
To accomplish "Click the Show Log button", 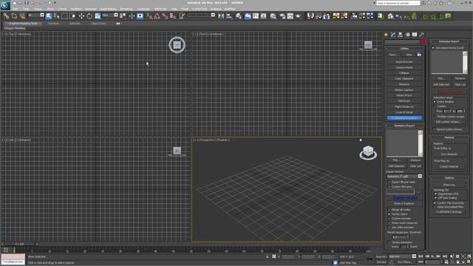I will point(449,185).
